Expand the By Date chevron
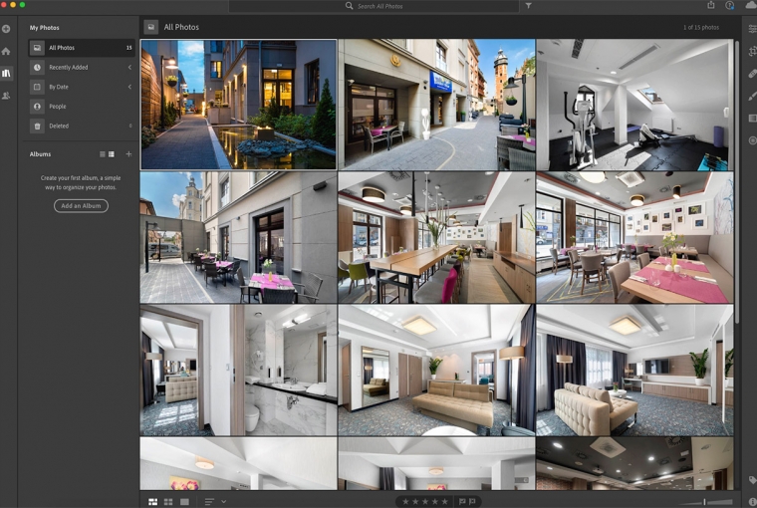The width and height of the screenshot is (757, 508). (129, 87)
